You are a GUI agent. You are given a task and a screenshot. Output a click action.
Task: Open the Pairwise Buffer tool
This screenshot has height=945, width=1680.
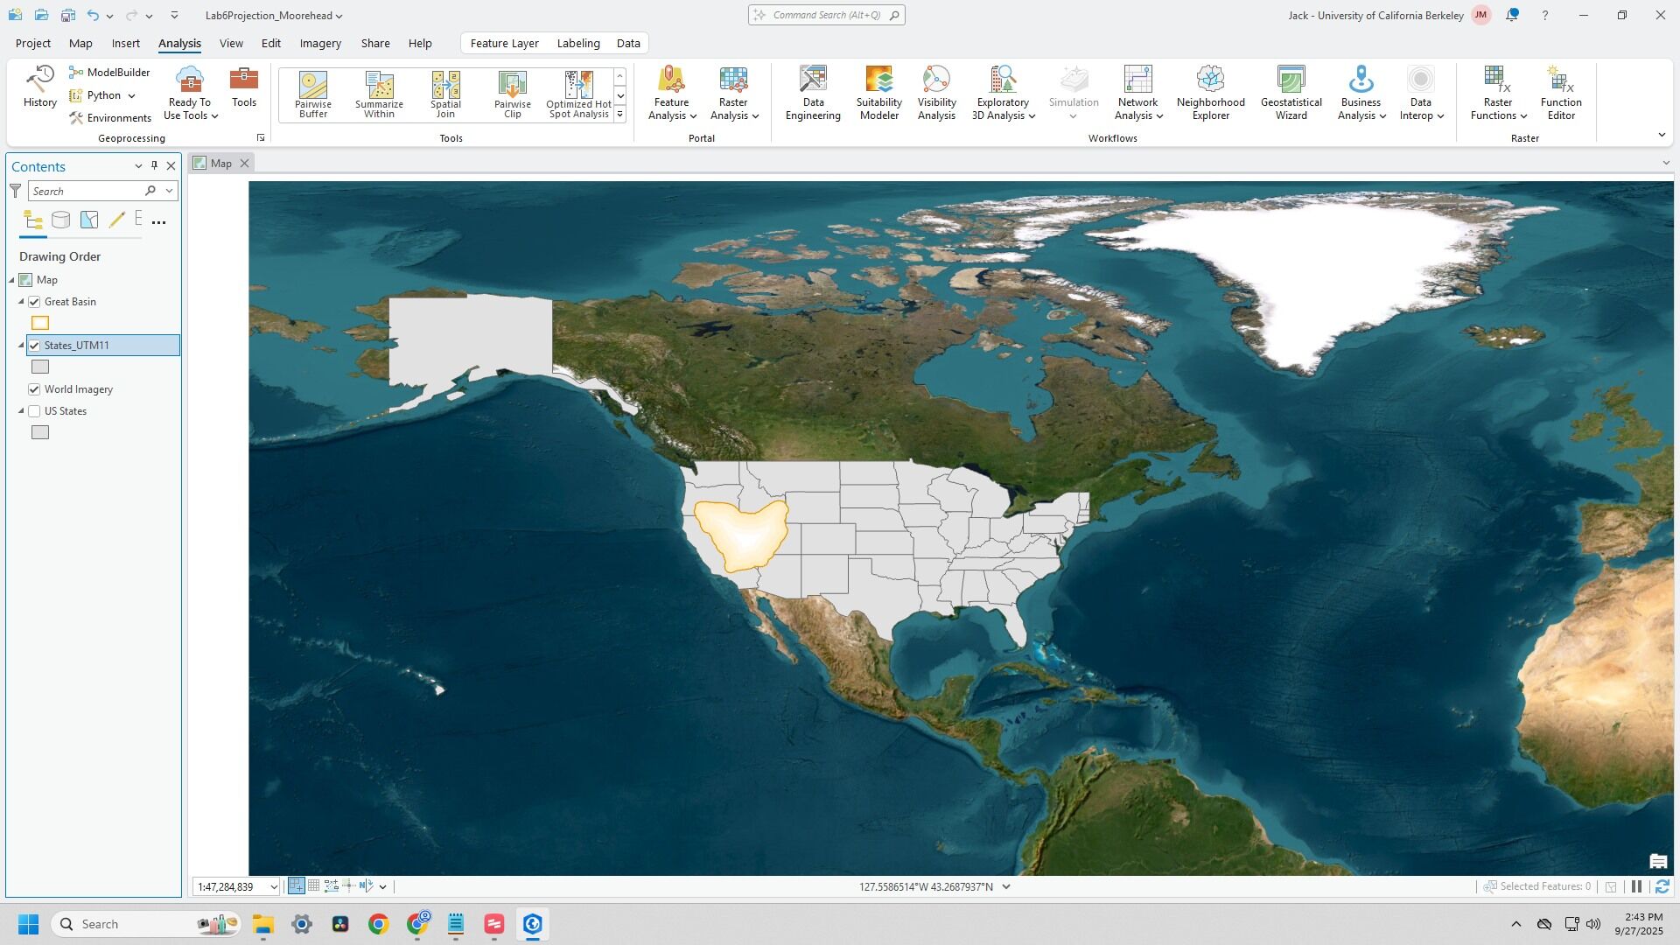(x=312, y=94)
